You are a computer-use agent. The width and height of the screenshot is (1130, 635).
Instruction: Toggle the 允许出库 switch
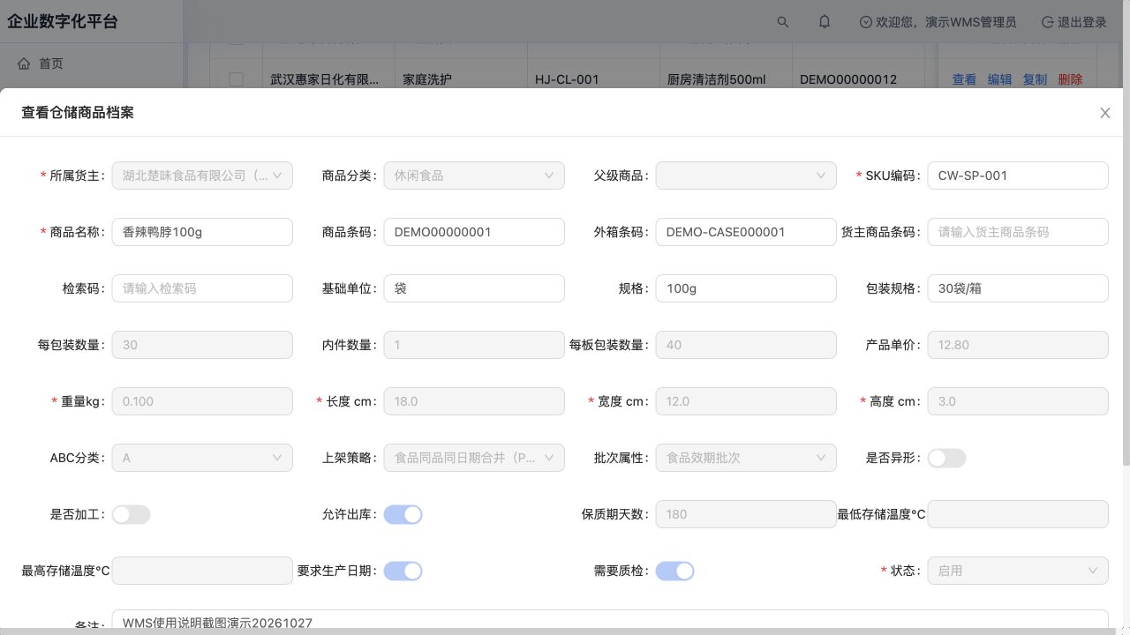[x=403, y=514]
